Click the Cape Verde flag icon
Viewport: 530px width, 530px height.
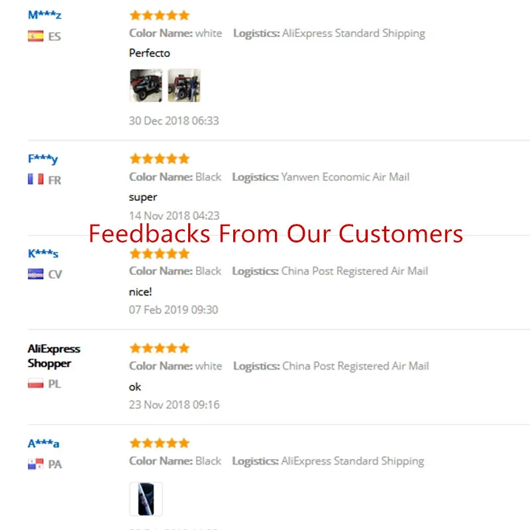tap(36, 274)
